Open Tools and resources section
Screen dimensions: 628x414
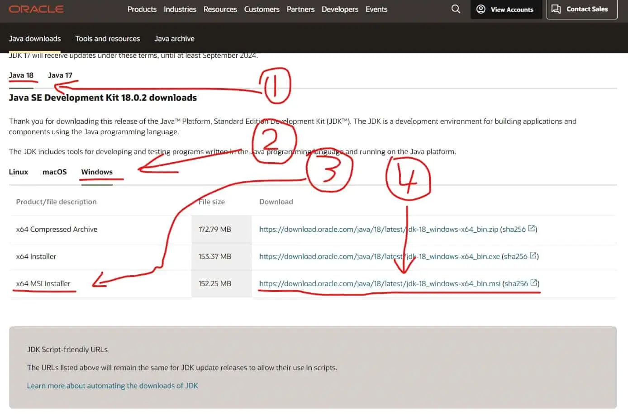click(x=108, y=38)
